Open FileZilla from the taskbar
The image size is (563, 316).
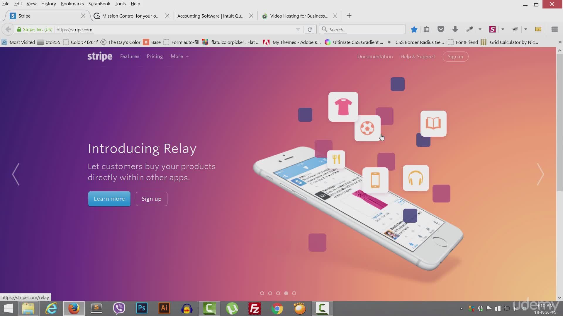coord(255,308)
